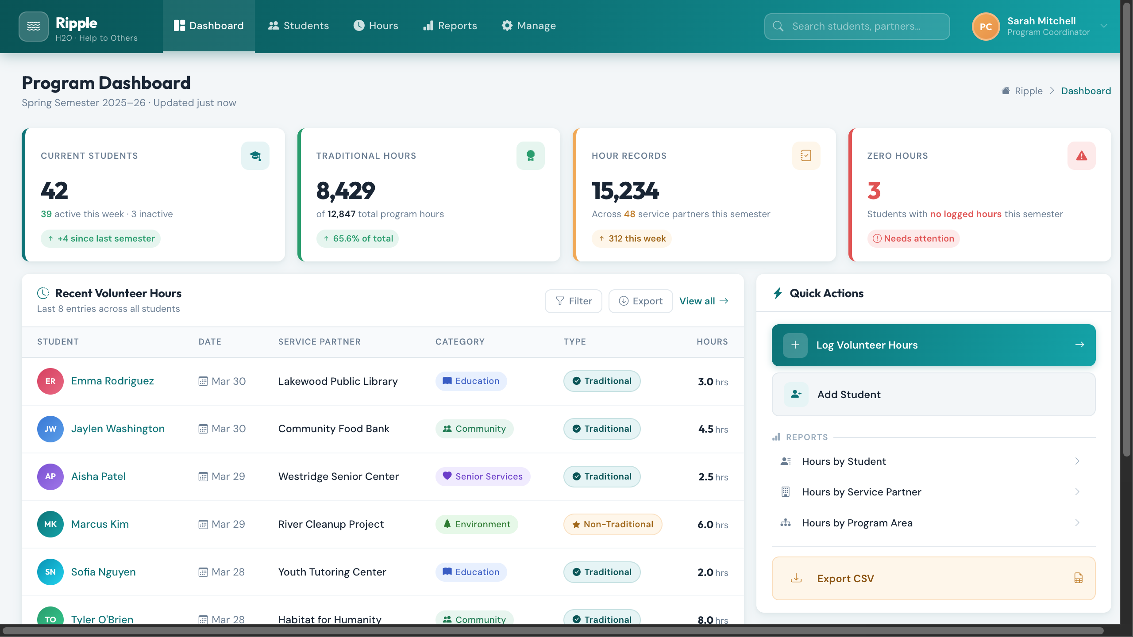Click the medal icon on Traditional Hours card

pyautogui.click(x=530, y=155)
